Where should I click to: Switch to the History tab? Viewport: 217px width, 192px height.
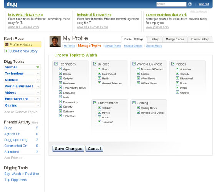click(154, 39)
